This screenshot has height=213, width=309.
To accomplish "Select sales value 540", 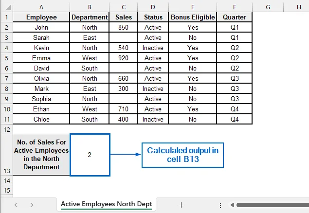I will (124, 48).
